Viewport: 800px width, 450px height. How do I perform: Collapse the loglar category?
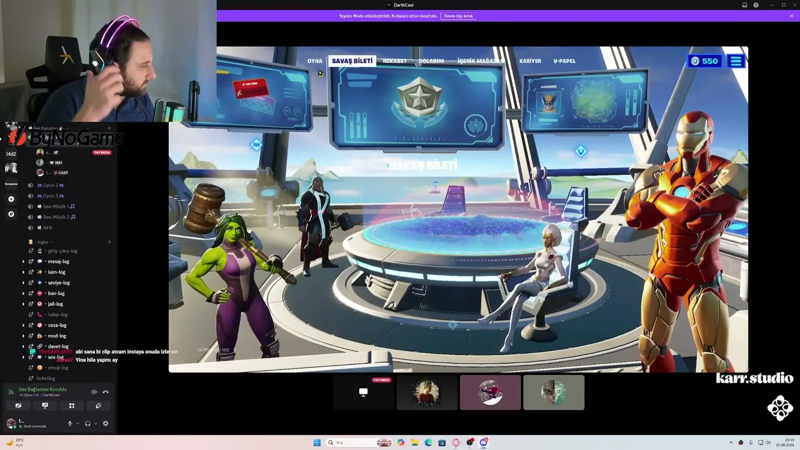43,242
